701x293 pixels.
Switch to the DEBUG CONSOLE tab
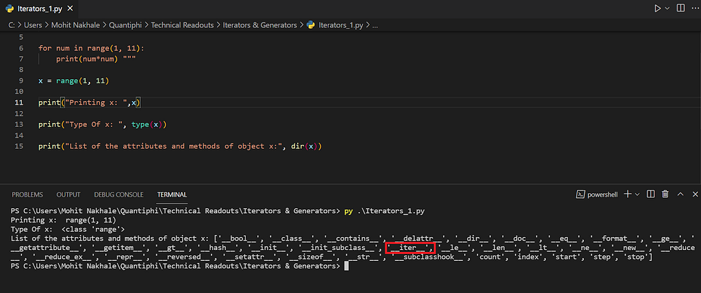pyautogui.click(x=119, y=195)
